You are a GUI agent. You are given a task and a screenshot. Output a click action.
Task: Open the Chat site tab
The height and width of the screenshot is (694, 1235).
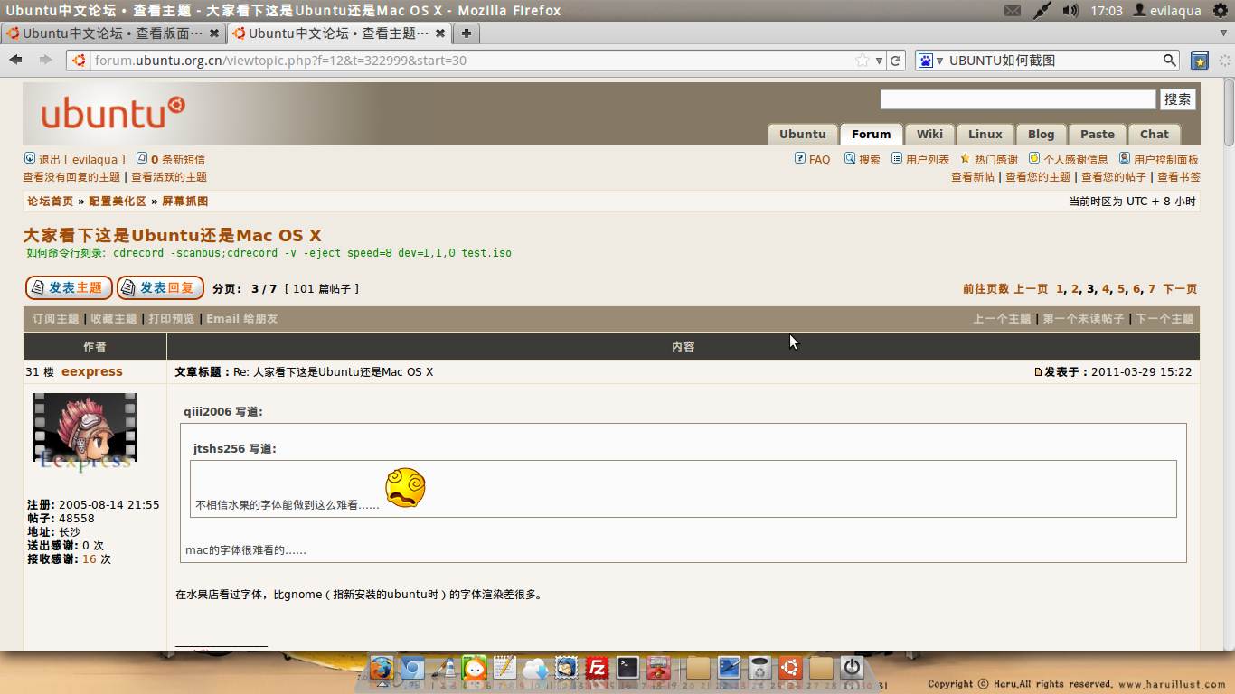(x=1155, y=134)
